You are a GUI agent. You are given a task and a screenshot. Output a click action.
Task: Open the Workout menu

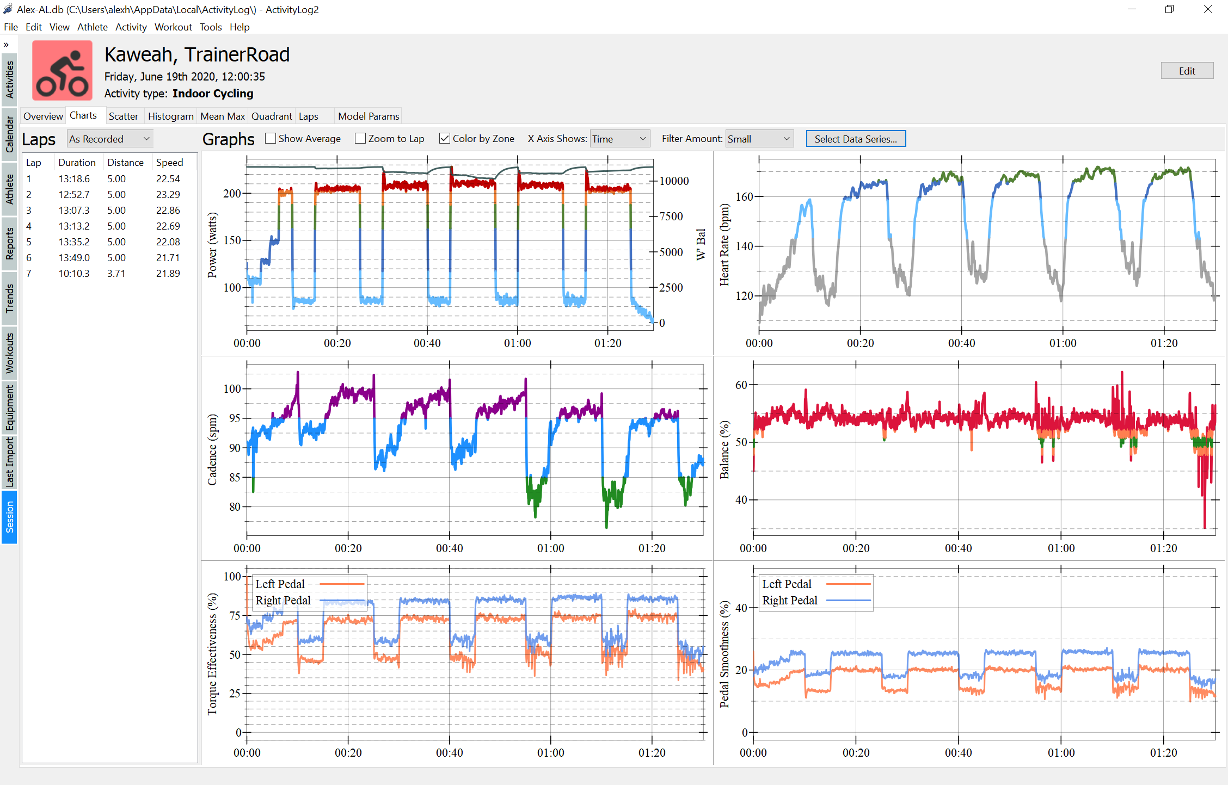click(x=173, y=27)
